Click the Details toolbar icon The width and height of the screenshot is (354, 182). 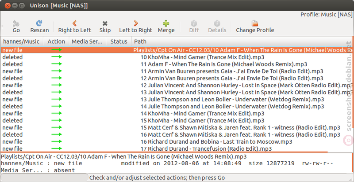[217, 23]
